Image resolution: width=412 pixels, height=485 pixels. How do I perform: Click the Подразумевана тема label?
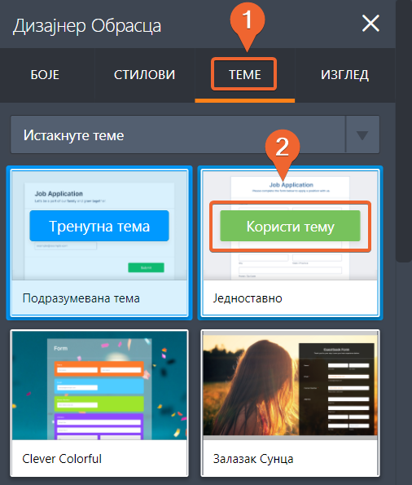(x=81, y=298)
